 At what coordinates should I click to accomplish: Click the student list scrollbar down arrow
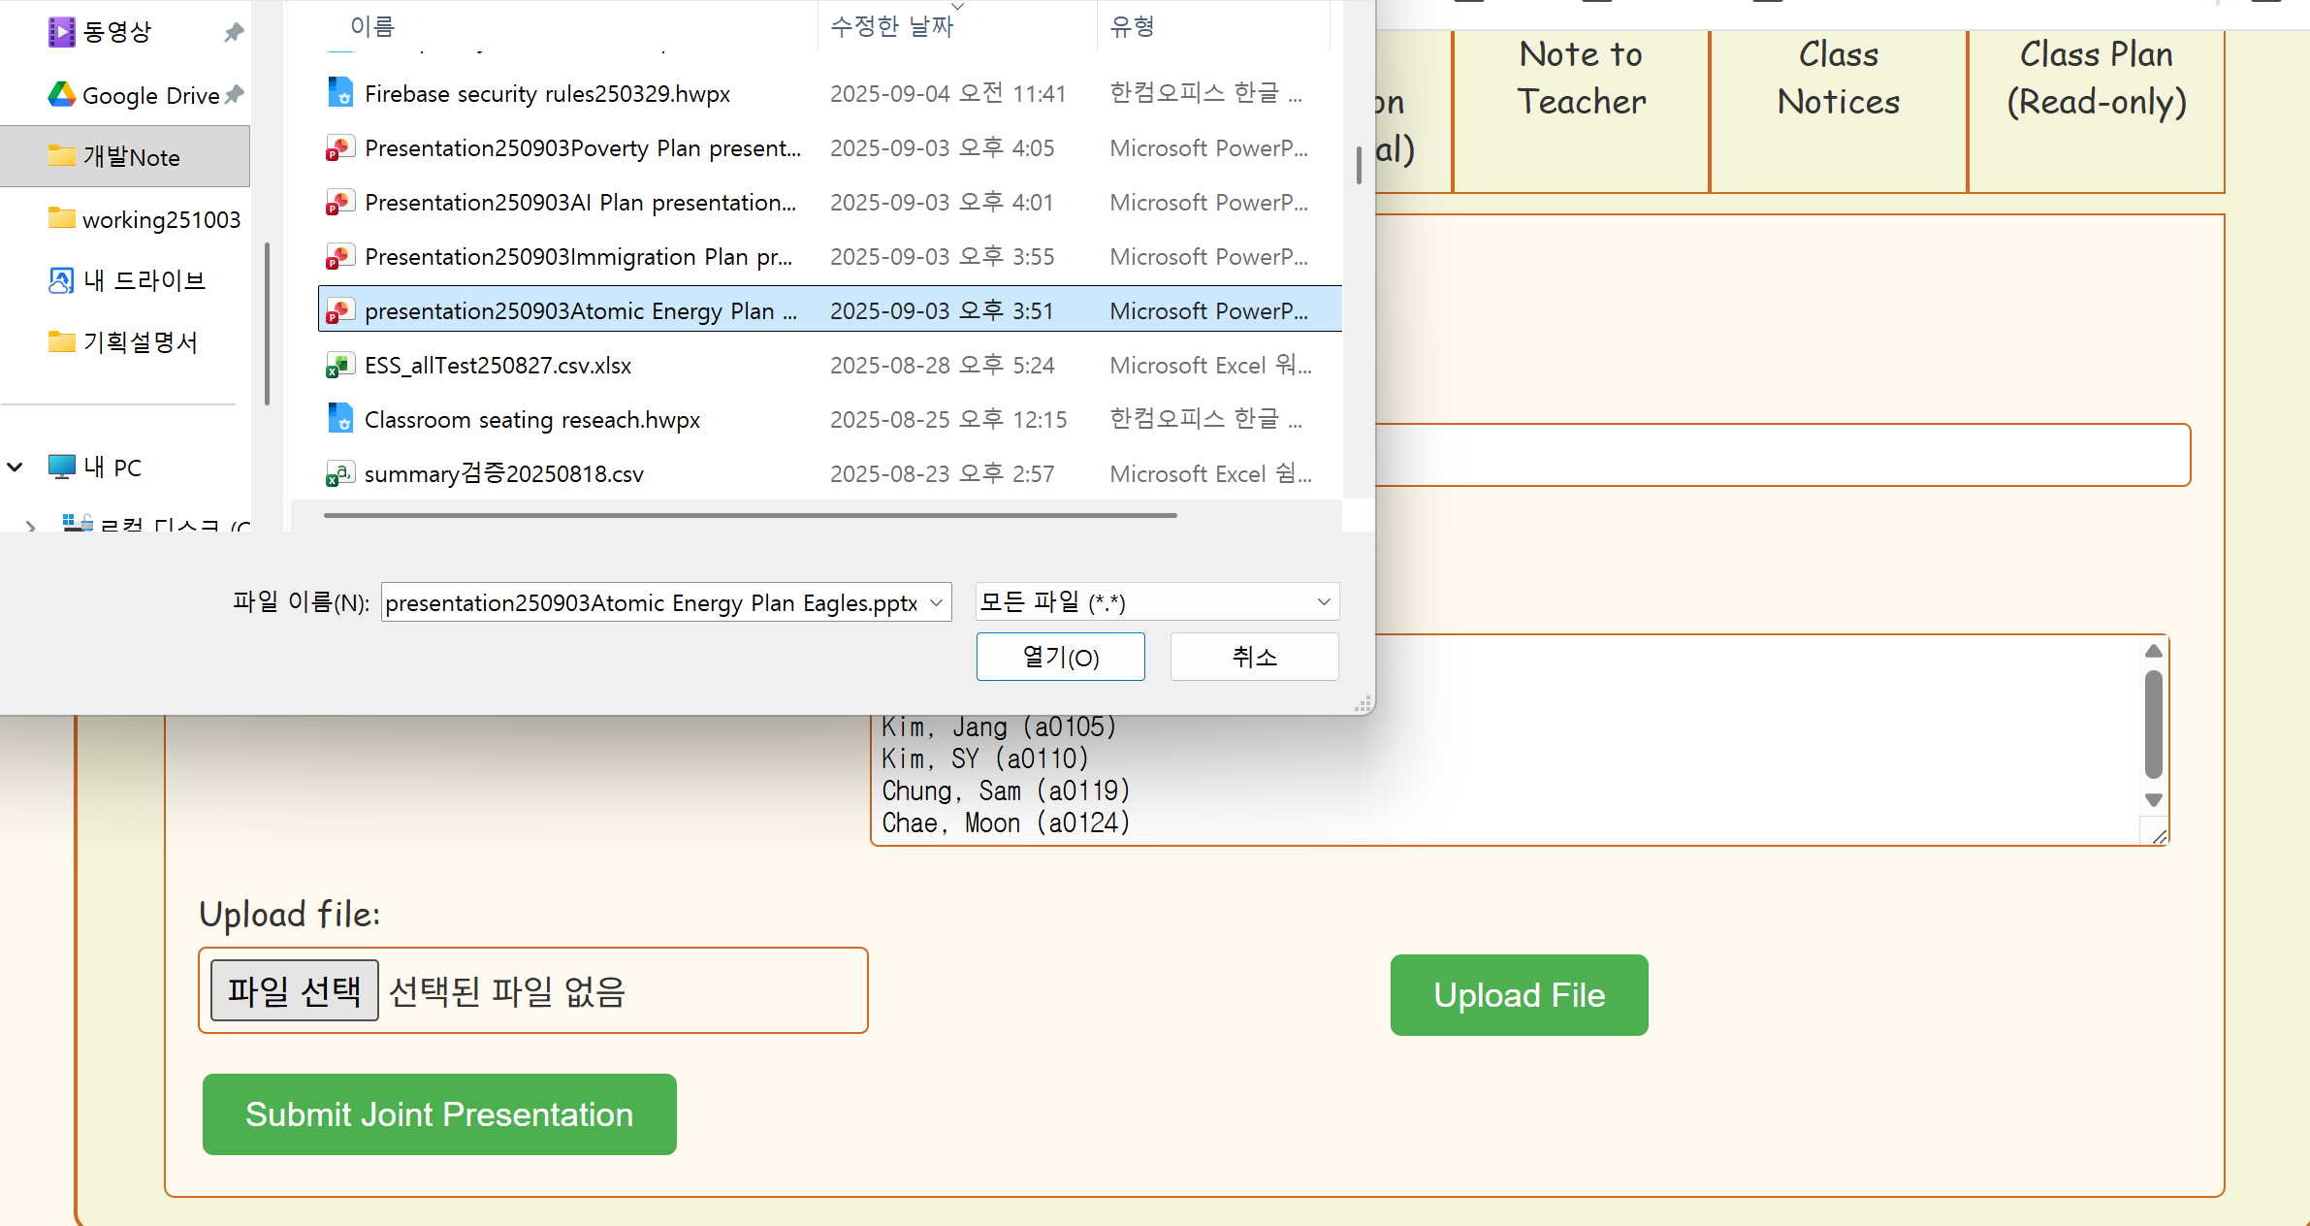[x=2153, y=800]
